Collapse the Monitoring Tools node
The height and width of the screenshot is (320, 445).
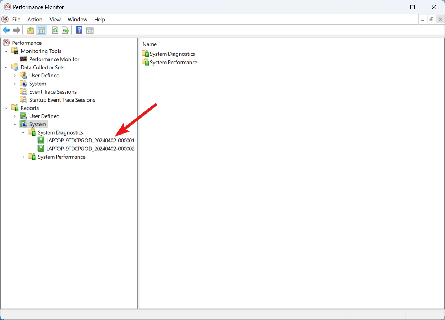pos(6,51)
